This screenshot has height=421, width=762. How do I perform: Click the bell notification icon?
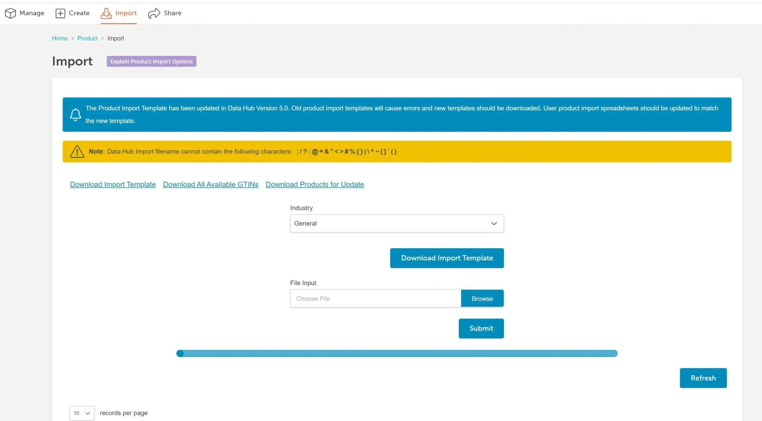(75, 114)
